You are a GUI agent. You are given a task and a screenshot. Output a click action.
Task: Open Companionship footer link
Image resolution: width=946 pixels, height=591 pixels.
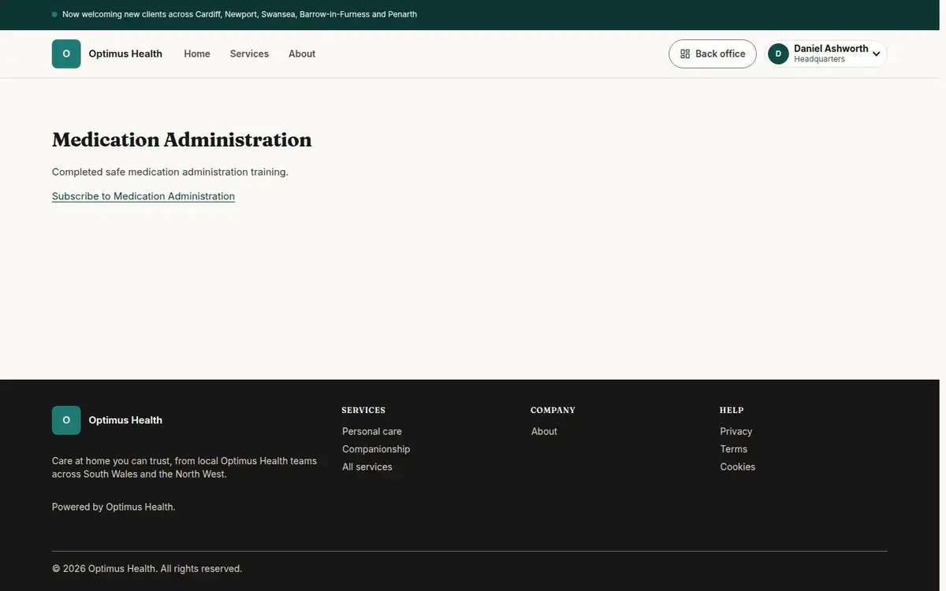click(x=376, y=449)
